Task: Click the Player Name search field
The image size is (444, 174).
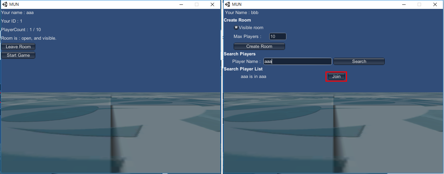Action: tap(298, 62)
